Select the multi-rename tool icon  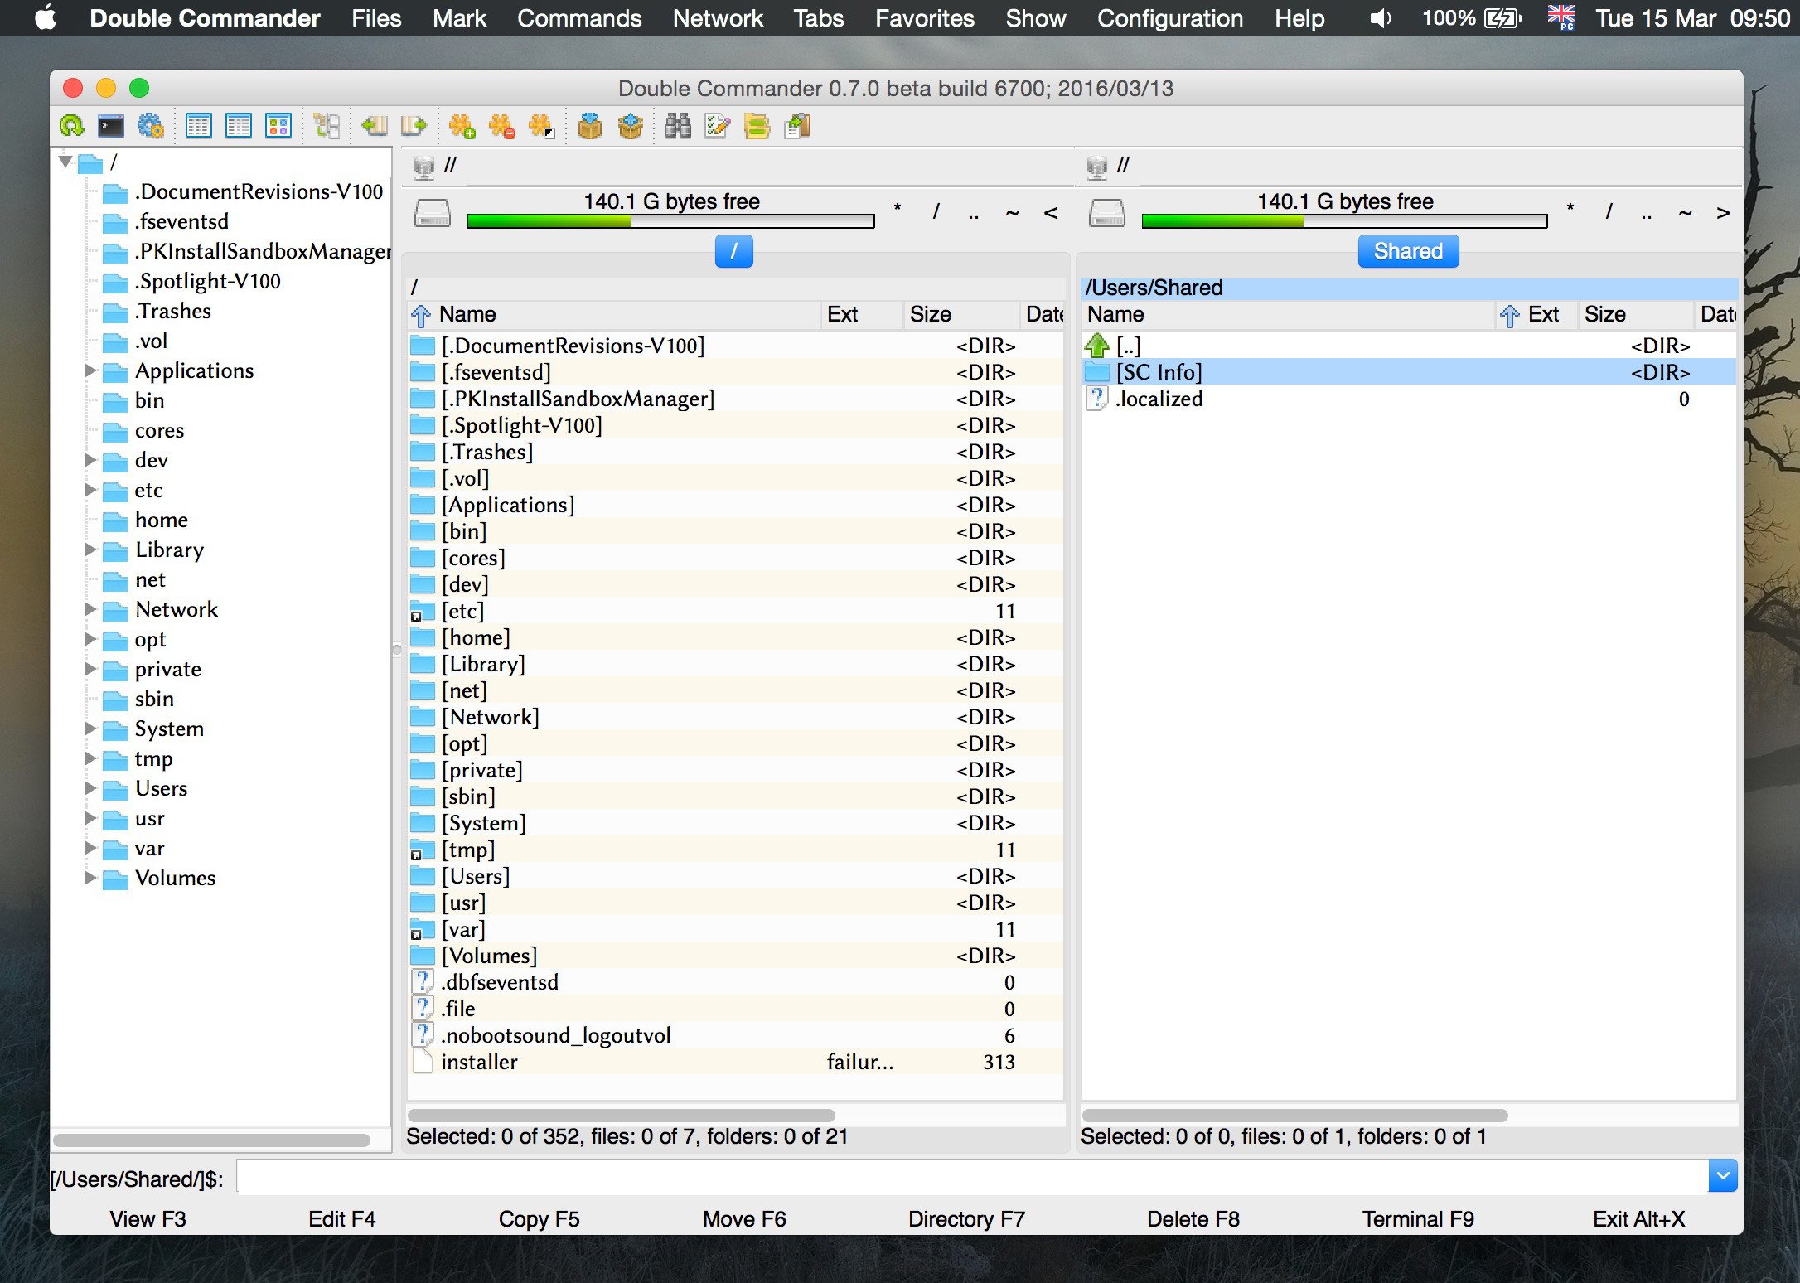[716, 128]
